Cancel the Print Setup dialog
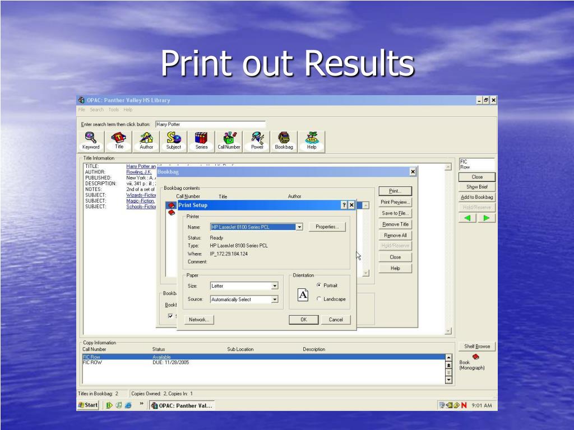 pyautogui.click(x=336, y=320)
